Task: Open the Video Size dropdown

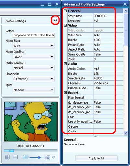Action: 33,46
